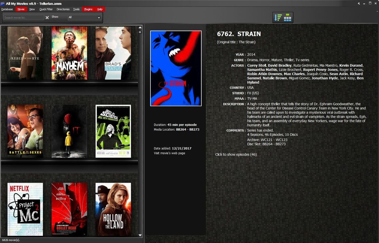Viewport: 379px width, 243px height.
Task: Open the Movie menu
Action: (21, 9)
